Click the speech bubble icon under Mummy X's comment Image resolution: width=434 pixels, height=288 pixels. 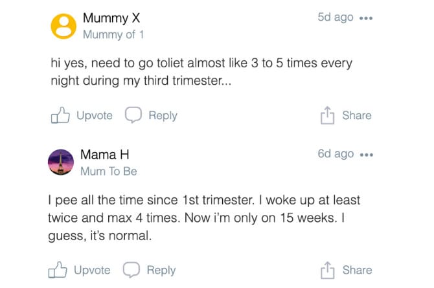pyautogui.click(x=133, y=116)
